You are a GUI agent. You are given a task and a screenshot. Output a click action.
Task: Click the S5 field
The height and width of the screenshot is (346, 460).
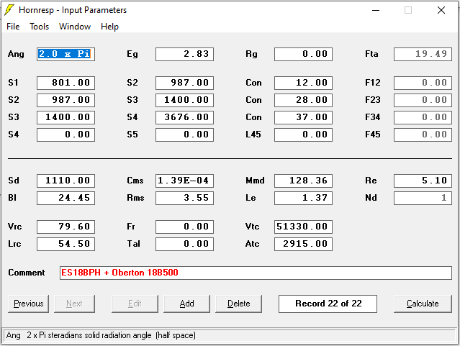coord(184,135)
